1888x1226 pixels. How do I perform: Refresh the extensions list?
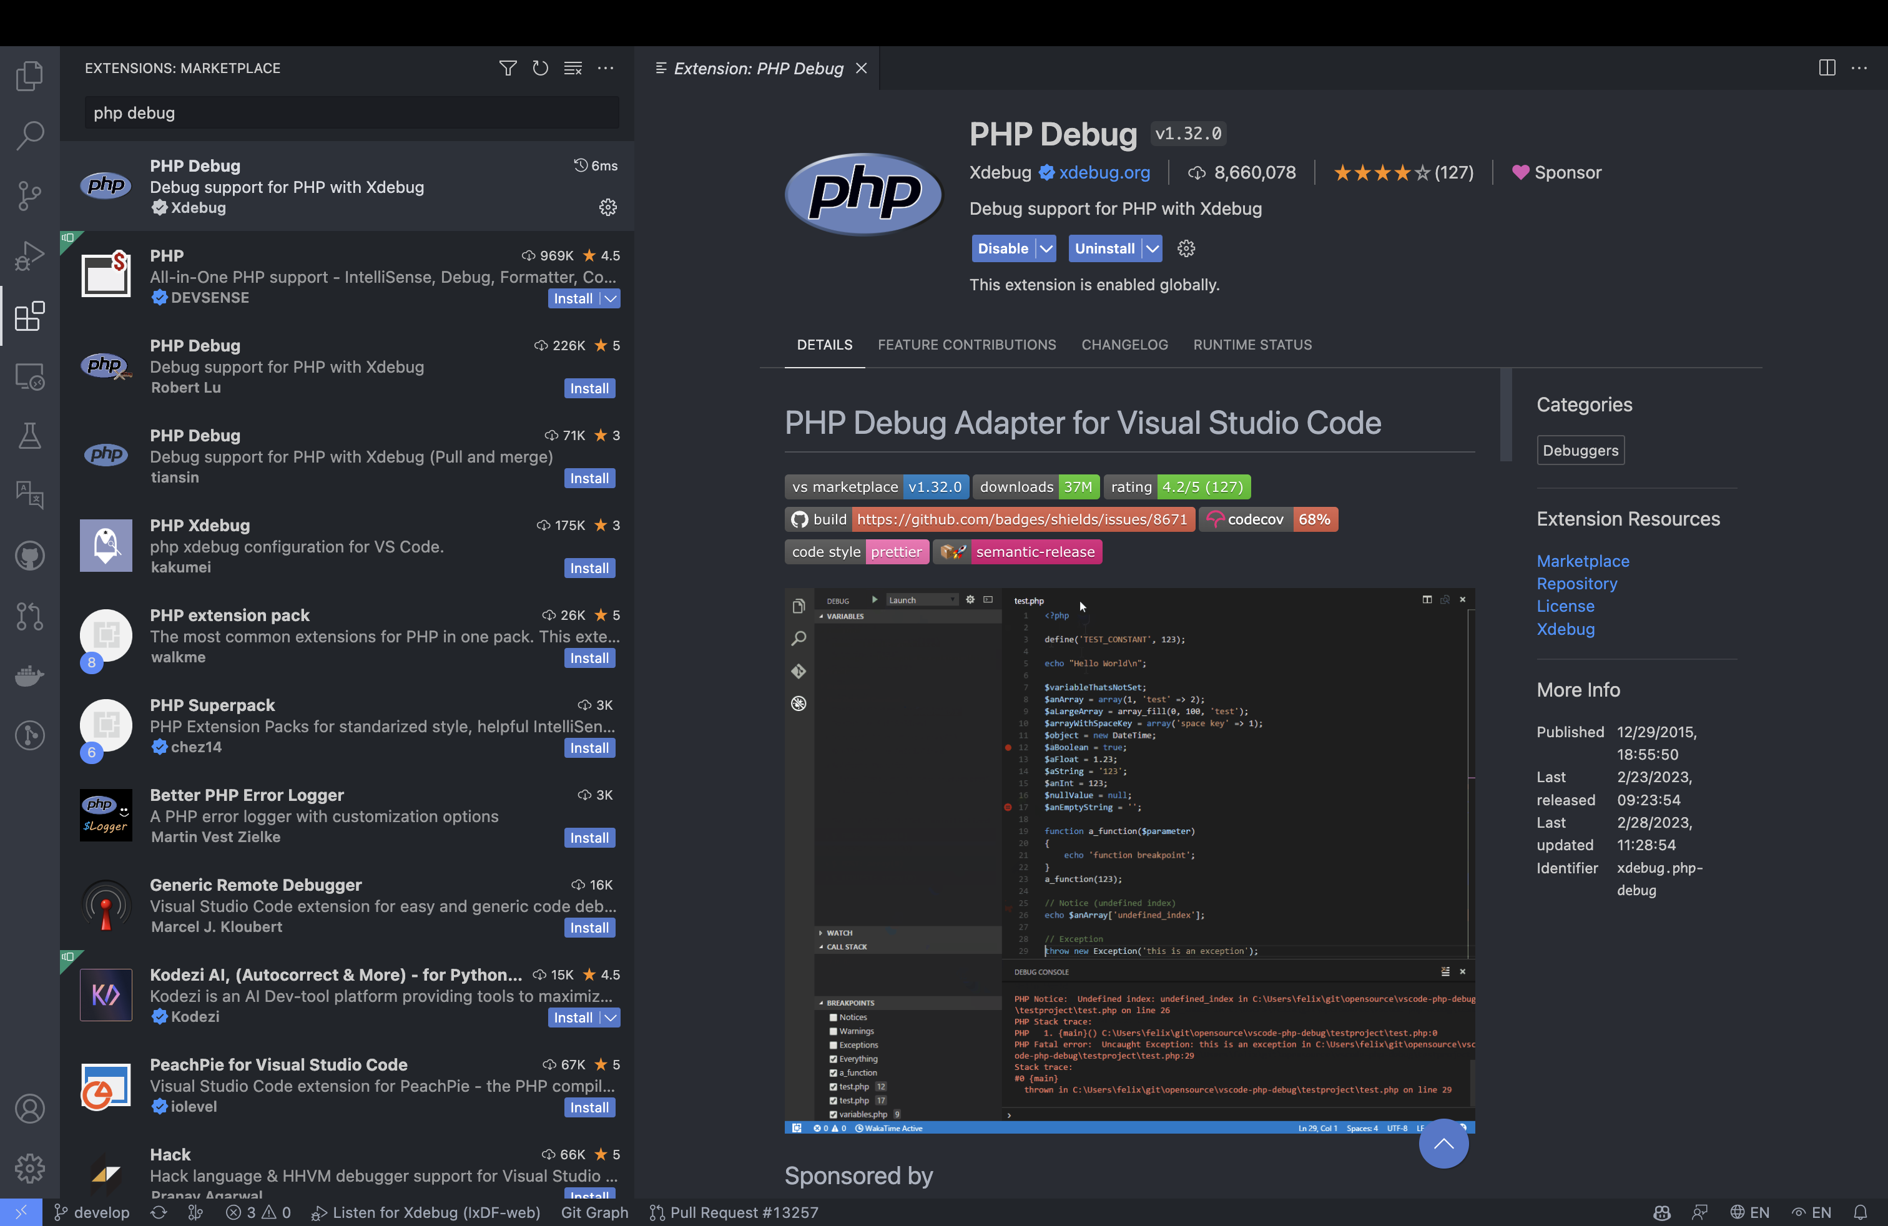[x=540, y=68]
